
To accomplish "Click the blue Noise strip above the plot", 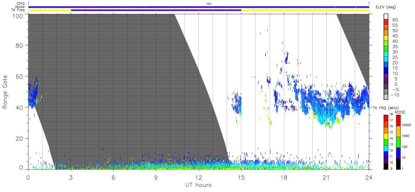I will coord(199,7).
